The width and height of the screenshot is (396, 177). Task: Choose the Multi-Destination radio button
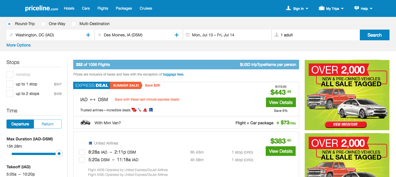coord(74,24)
